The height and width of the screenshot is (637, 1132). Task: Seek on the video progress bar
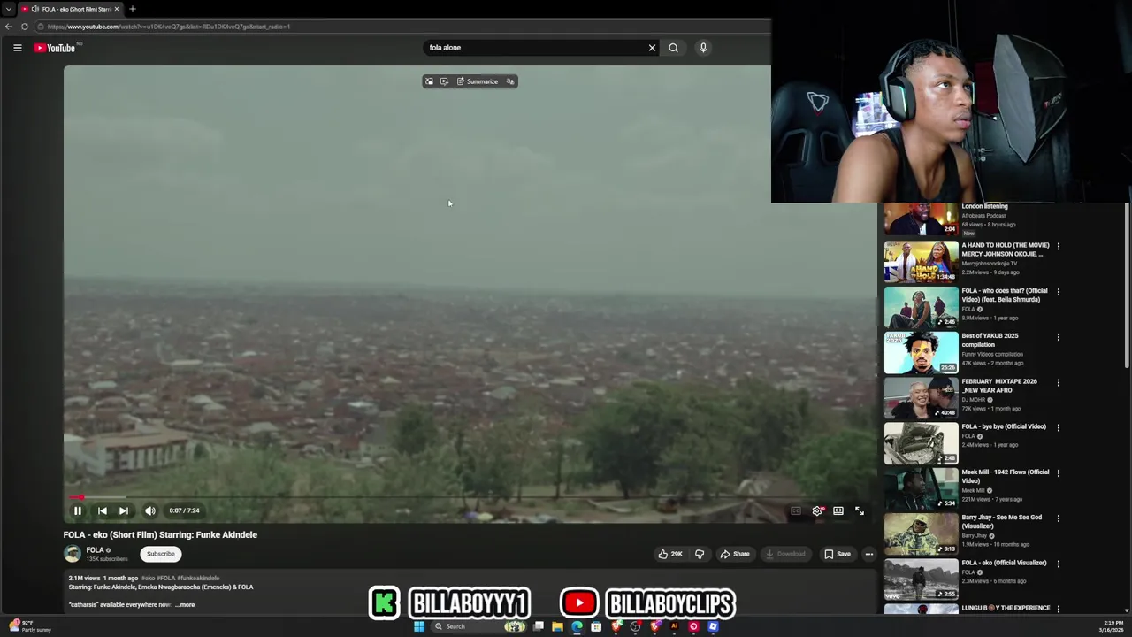point(470,498)
